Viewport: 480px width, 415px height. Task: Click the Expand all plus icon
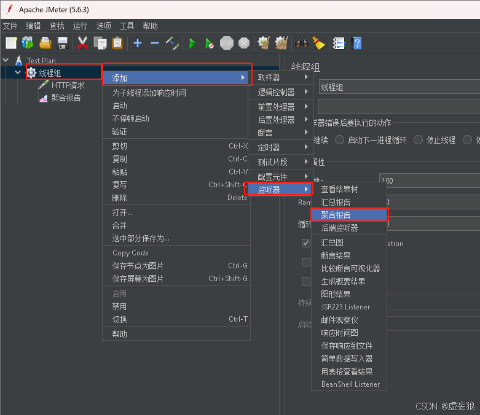tap(138, 43)
